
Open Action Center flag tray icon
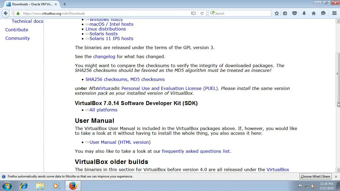click(300, 186)
